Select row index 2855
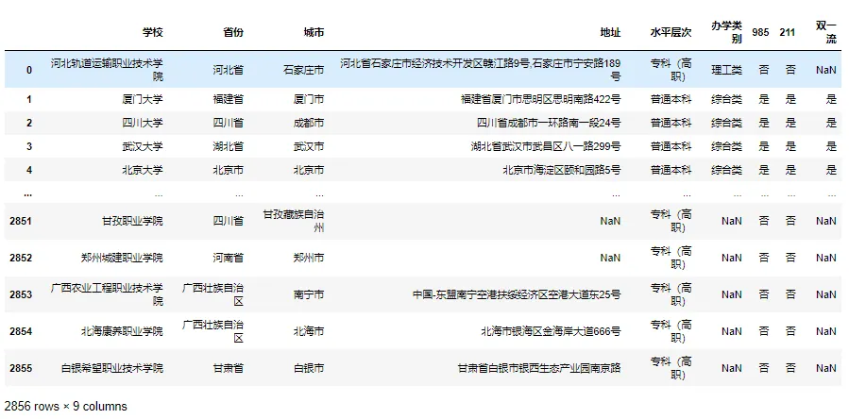Image resolution: width=849 pixels, height=419 pixels. (x=21, y=368)
